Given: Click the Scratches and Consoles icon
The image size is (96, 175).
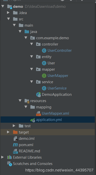Looking at the screenshot, I should click(x=10, y=164).
